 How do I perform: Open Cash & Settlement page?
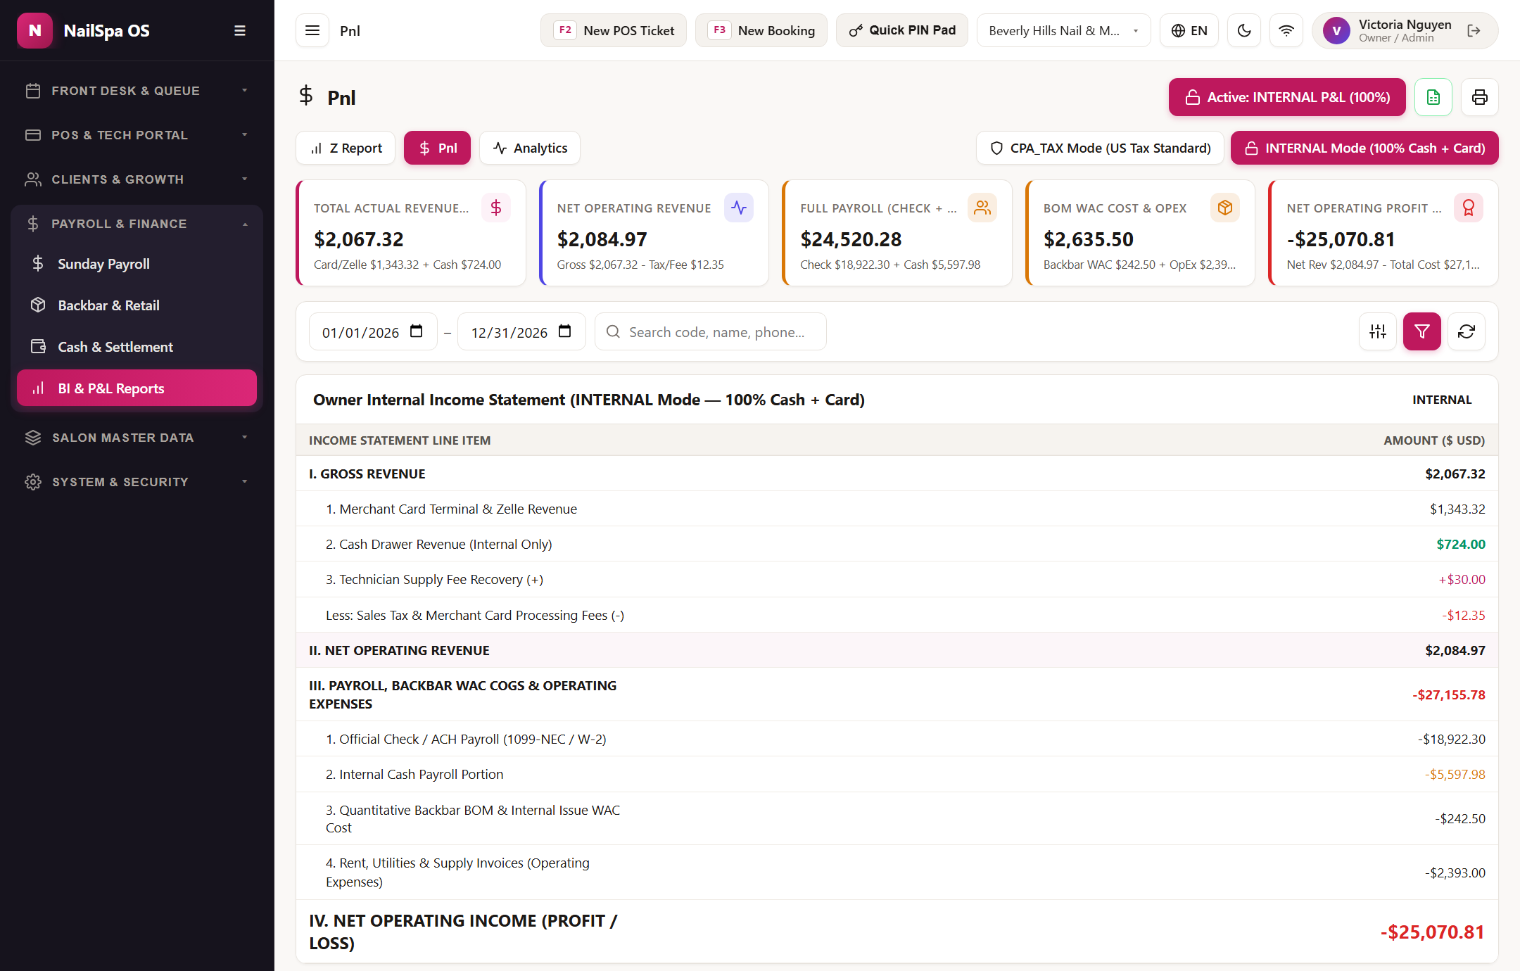137,347
